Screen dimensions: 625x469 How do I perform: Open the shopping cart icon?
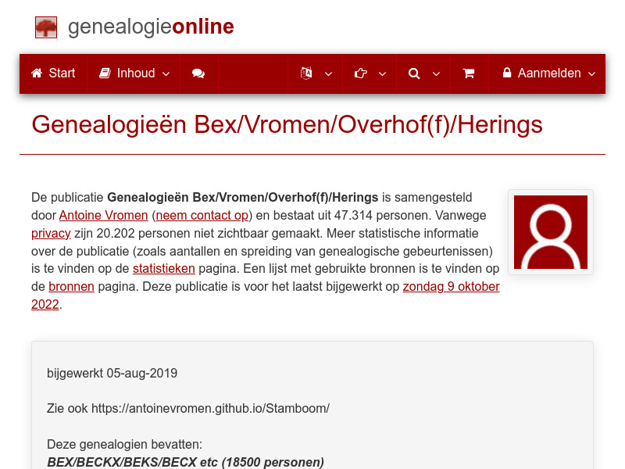pyautogui.click(x=469, y=73)
